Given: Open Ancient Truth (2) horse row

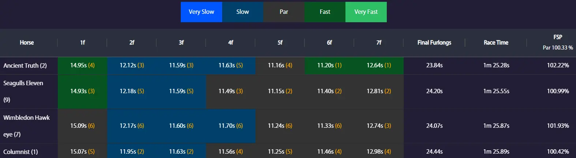Looking at the screenshot, I should tap(25, 66).
